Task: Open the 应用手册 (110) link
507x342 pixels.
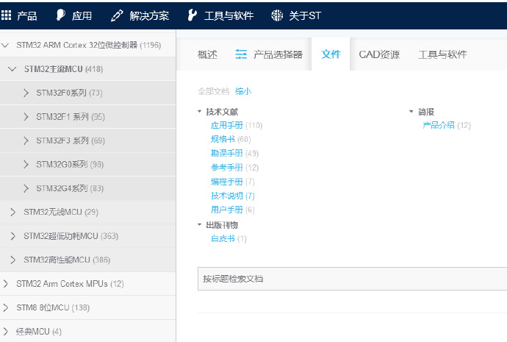Action: [x=237, y=125]
